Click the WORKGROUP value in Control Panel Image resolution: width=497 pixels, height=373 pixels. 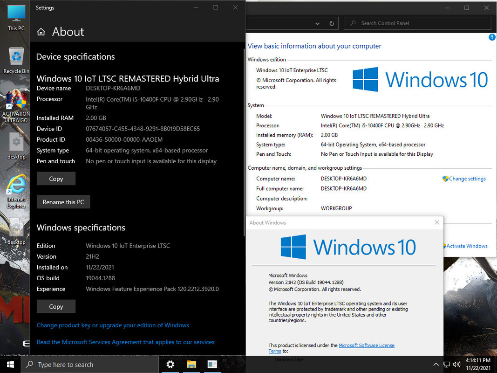click(x=336, y=208)
